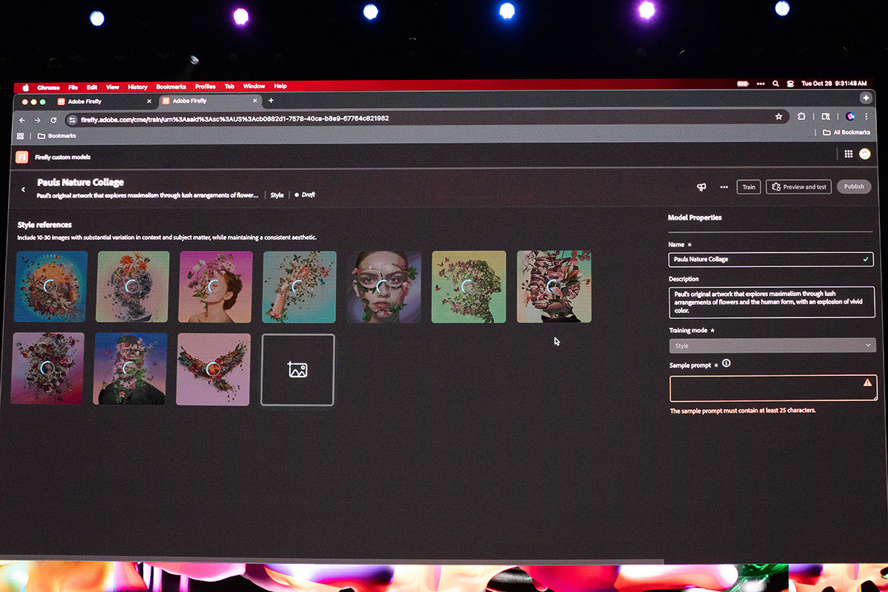
Task: Click the menu bar date and time
Action: (x=834, y=84)
